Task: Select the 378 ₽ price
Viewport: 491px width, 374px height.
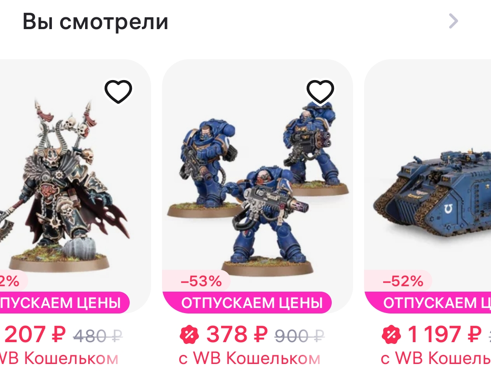Action: click(x=237, y=334)
